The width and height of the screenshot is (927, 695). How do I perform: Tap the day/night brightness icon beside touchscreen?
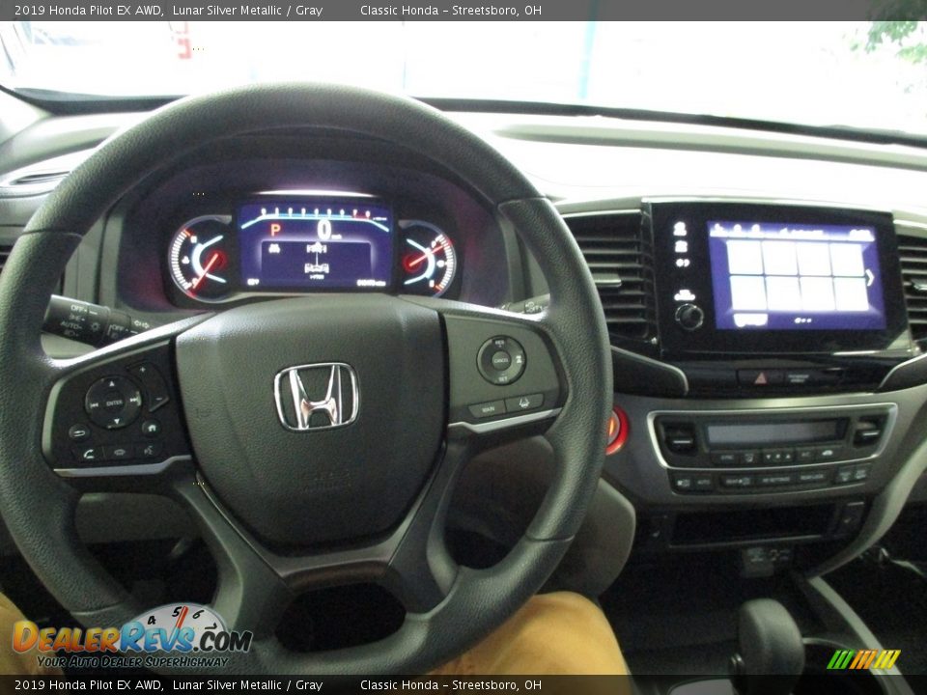[x=682, y=263]
